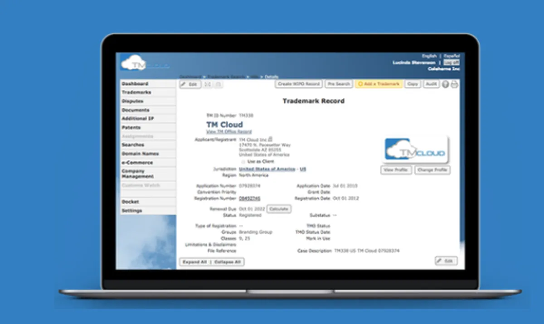This screenshot has width=544, height=324.
Task: Click the Copy button
Action: (x=413, y=84)
